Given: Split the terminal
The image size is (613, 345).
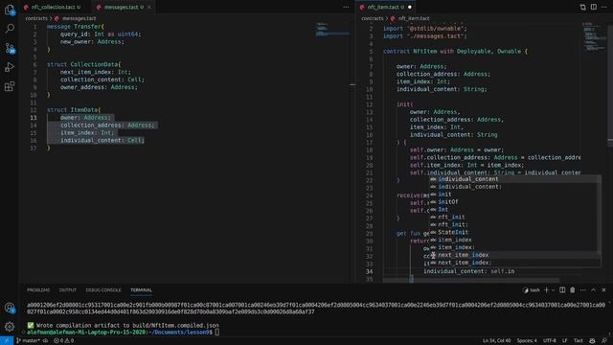Looking at the screenshot, I should tap(562, 289).
